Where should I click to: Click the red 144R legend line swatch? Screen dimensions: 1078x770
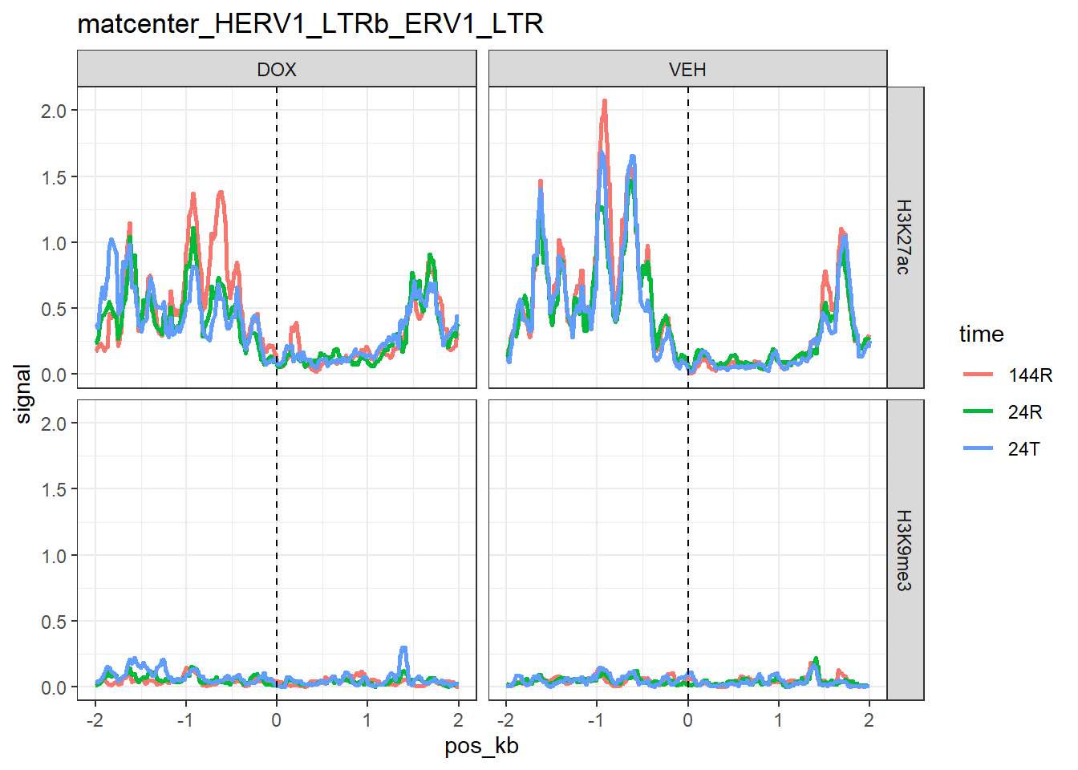click(978, 375)
